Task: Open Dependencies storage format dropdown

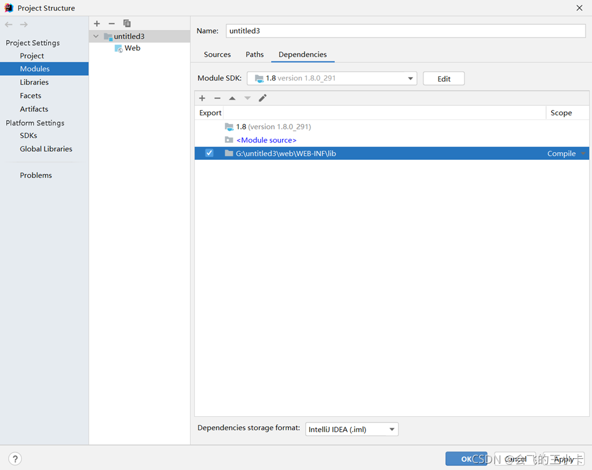Action: [x=392, y=429]
